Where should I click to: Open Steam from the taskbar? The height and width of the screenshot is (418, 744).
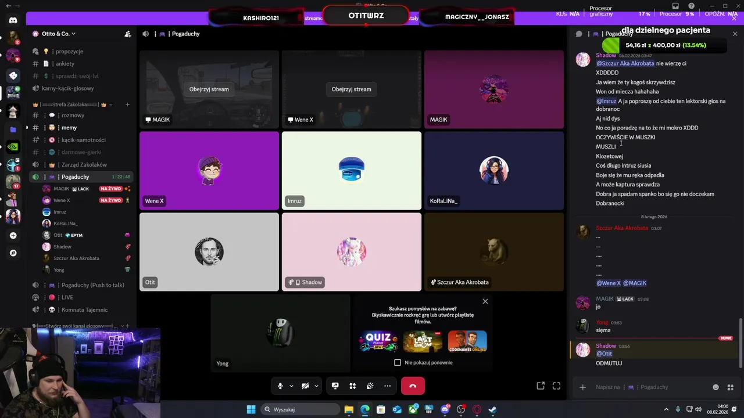(x=492, y=409)
